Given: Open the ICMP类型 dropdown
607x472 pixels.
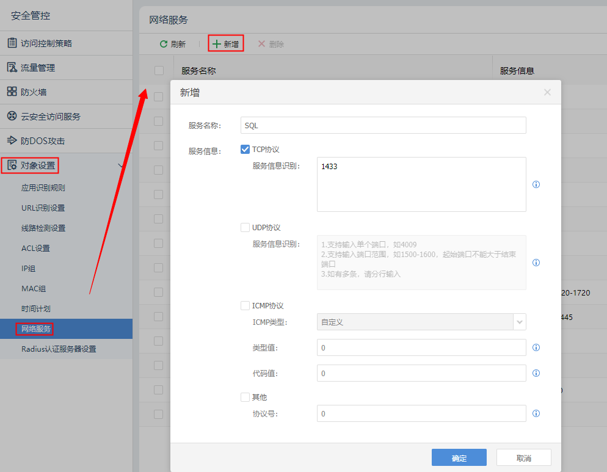Looking at the screenshot, I should pos(519,322).
